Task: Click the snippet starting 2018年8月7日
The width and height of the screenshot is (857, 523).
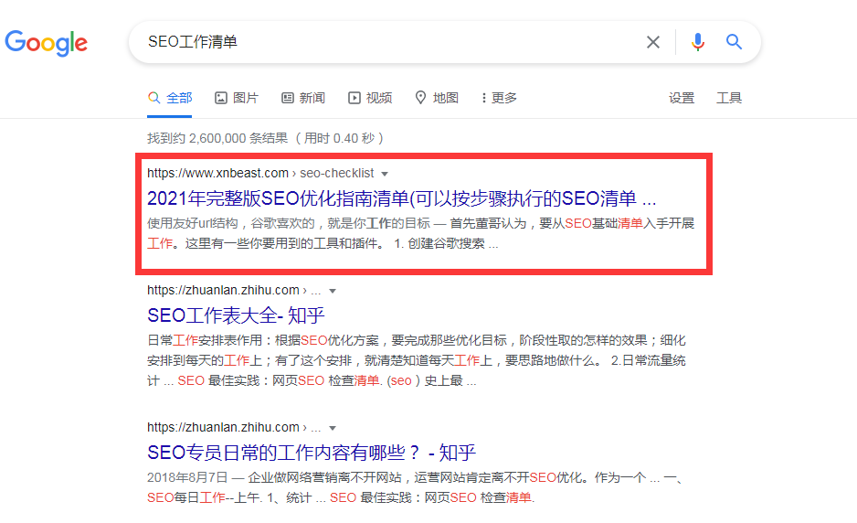Action: click(414, 487)
